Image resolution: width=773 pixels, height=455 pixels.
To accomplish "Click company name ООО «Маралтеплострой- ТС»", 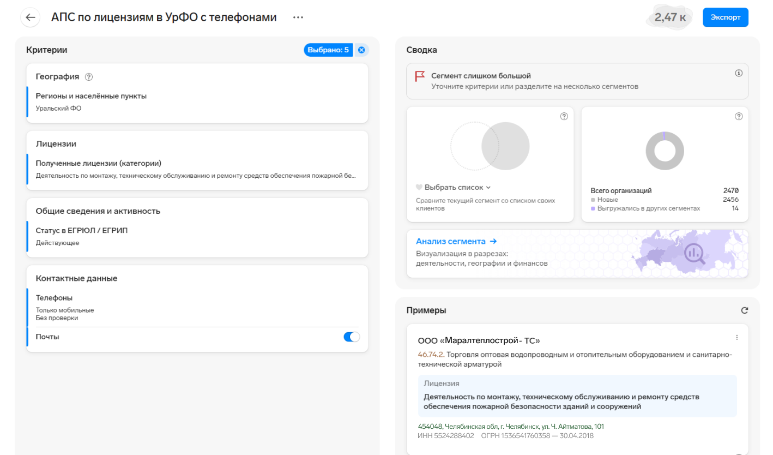I will 479,340.
